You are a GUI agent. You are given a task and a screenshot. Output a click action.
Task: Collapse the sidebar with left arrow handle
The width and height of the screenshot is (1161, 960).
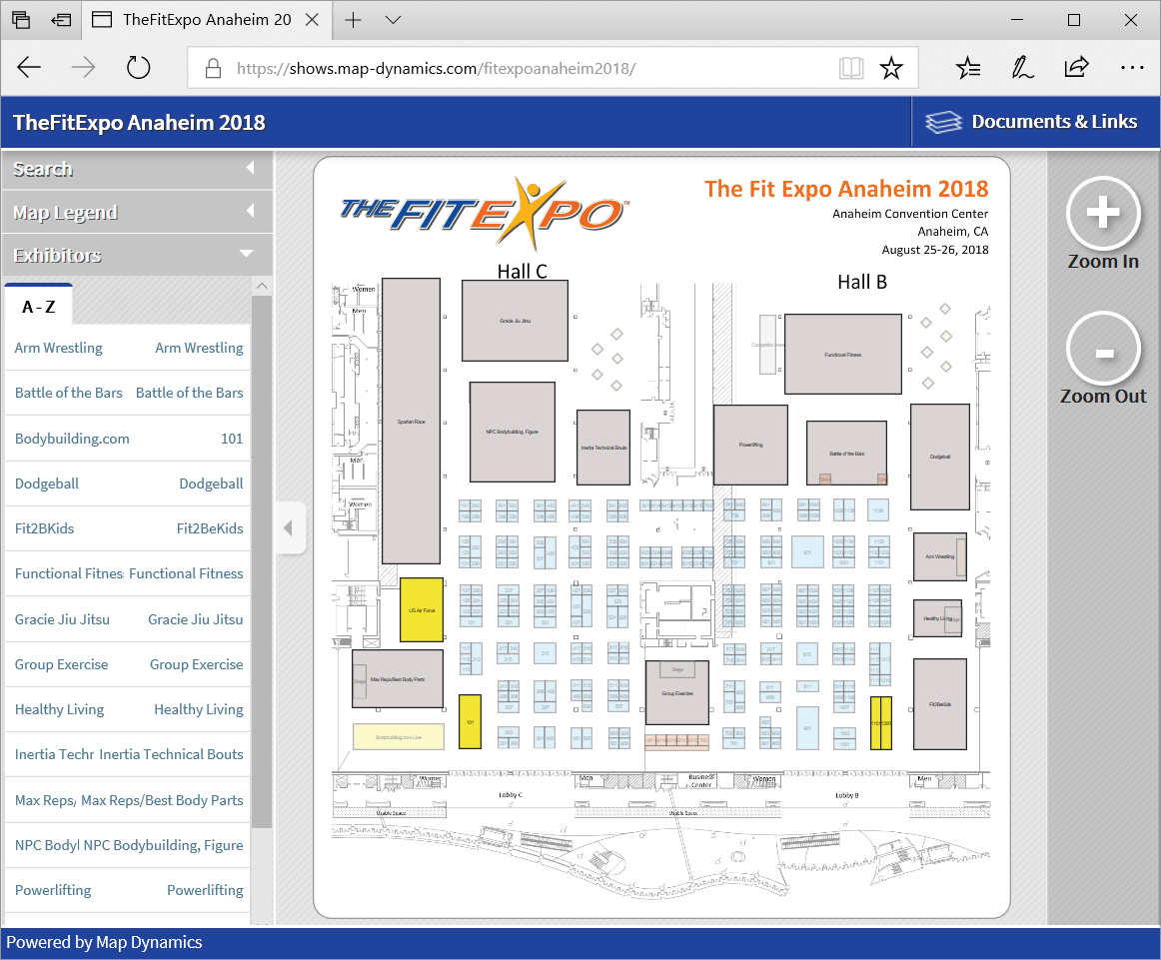(x=290, y=527)
